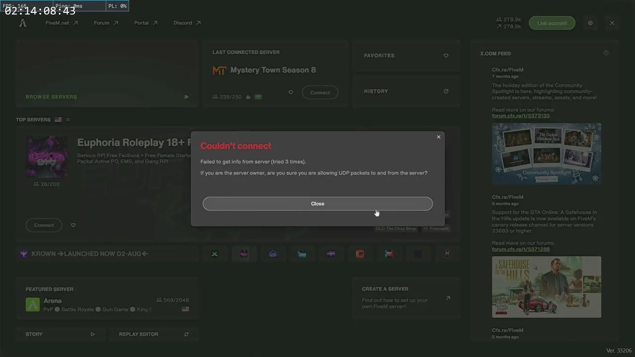Click the lock icon beside 239/250 players

[248, 97]
